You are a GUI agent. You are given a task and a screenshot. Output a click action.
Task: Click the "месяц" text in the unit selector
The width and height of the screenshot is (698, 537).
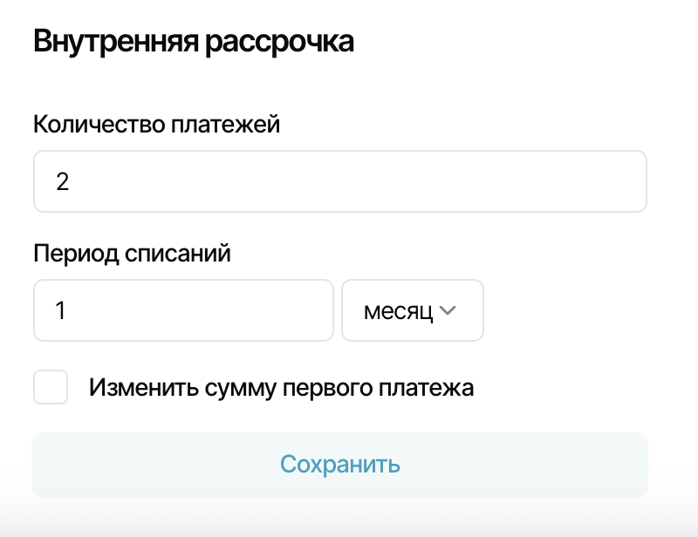398,311
